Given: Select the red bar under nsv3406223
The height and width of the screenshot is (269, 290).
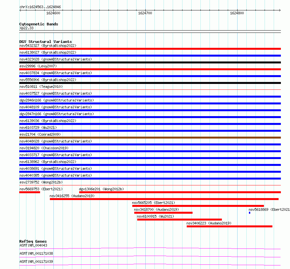Looking at the screenshot, I should coord(229,226).
